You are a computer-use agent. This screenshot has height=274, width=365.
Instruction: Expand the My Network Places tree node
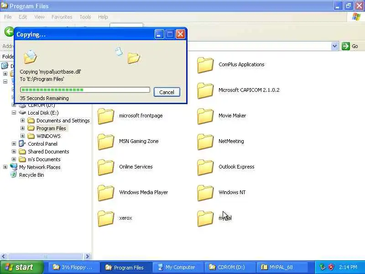5,167
